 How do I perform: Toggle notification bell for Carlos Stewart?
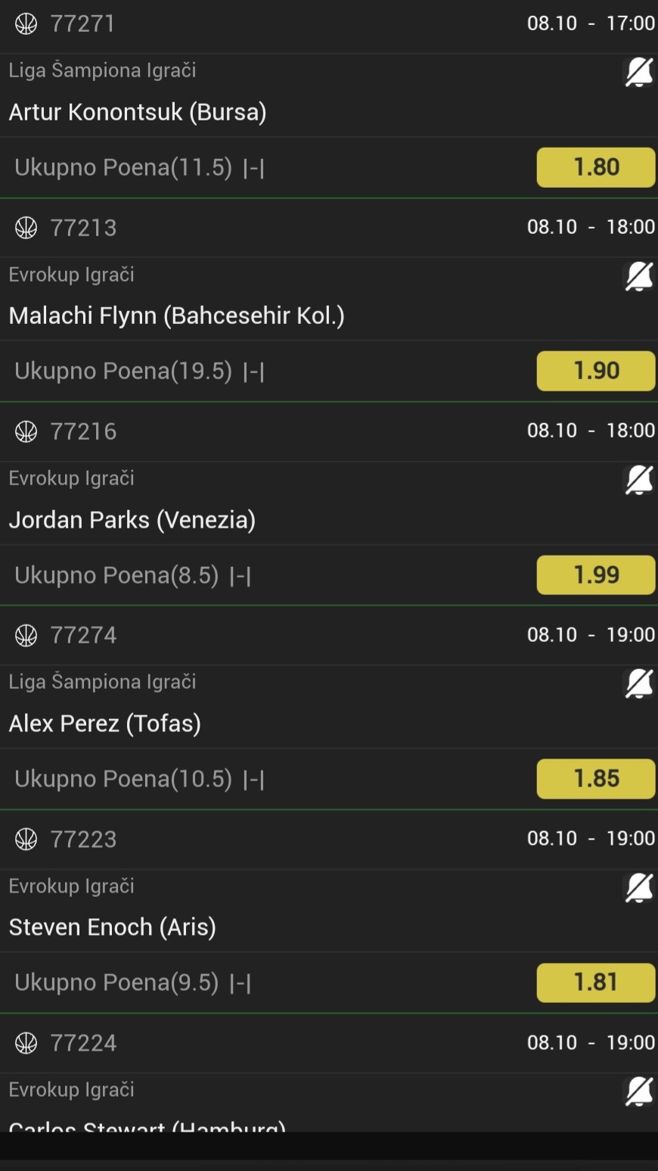coord(638,1092)
